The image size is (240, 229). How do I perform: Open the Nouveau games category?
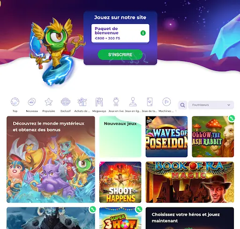(32, 102)
